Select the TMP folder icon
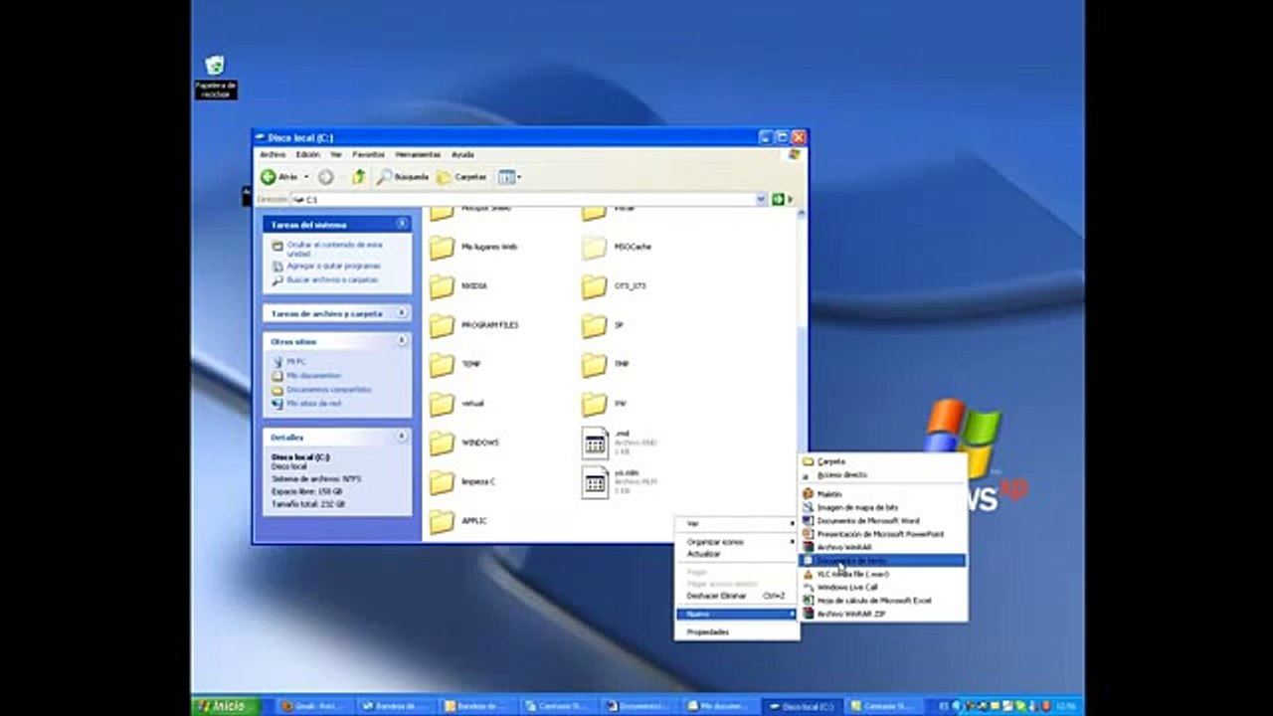The height and width of the screenshot is (716, 1273). pyautogui.click(x=594, y=365)
